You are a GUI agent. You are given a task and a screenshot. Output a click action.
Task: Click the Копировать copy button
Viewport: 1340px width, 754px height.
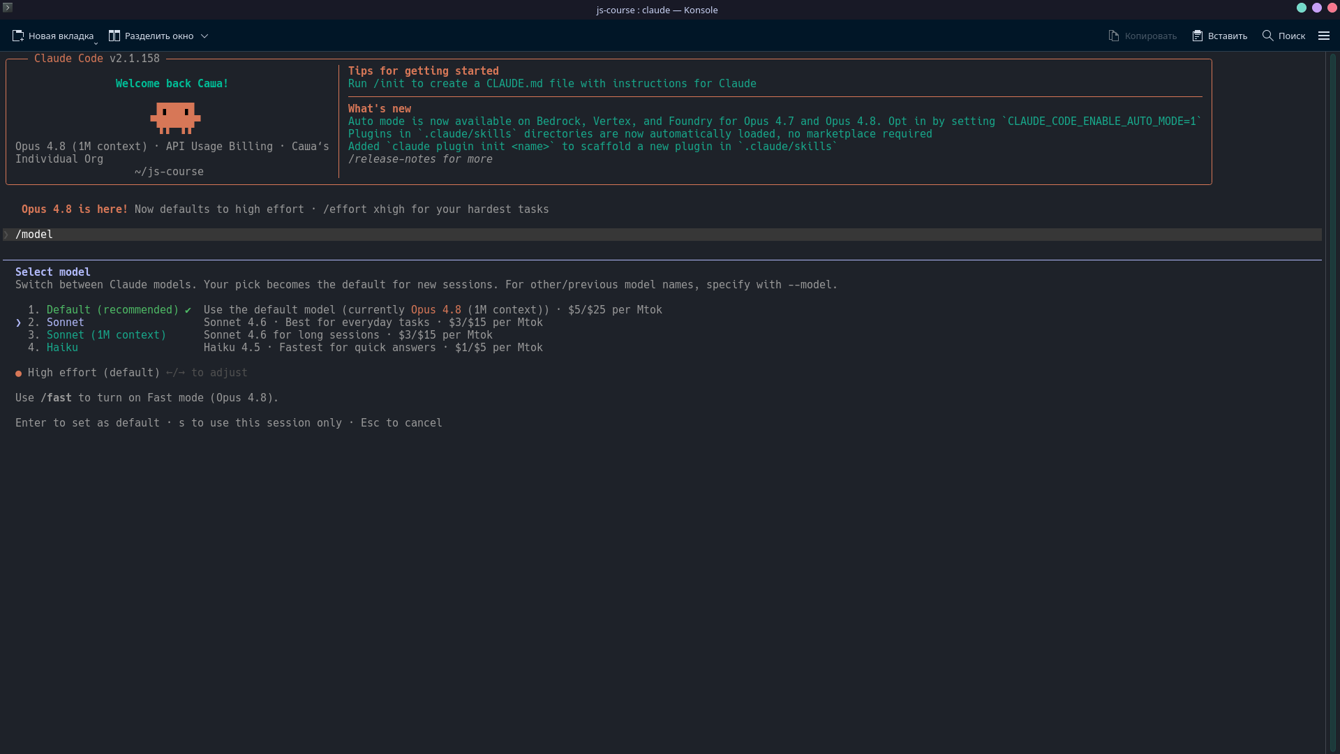[1142, 36]
